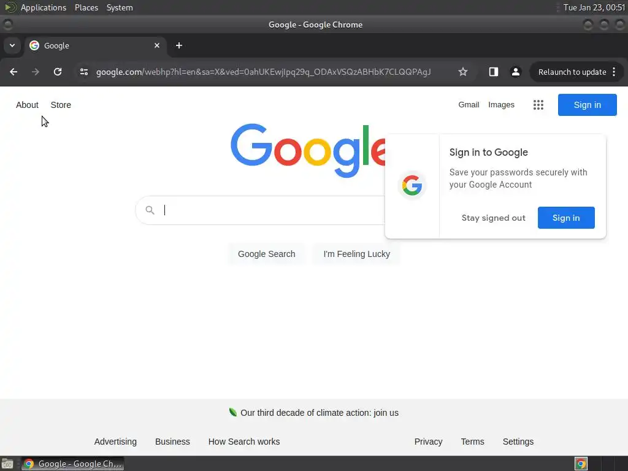The image size is (628, 471).
Task: Open the Gmail link
Action: tap(469, 104)
